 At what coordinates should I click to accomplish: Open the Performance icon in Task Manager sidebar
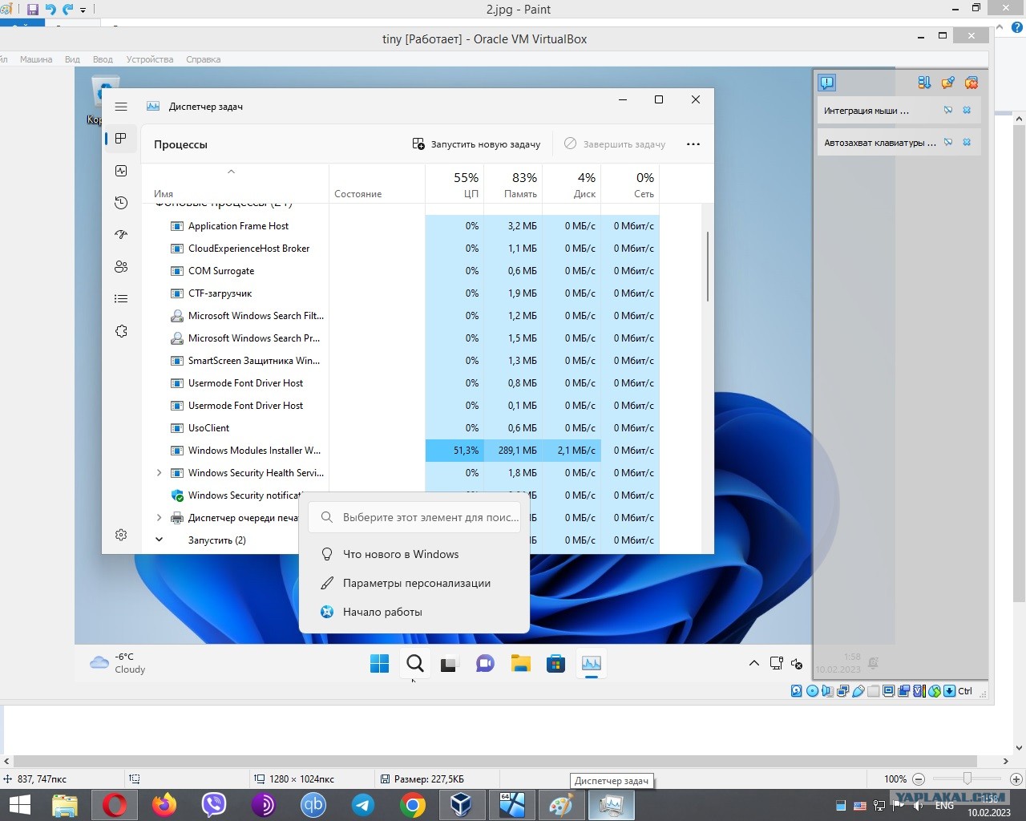[x=121, y=171]
